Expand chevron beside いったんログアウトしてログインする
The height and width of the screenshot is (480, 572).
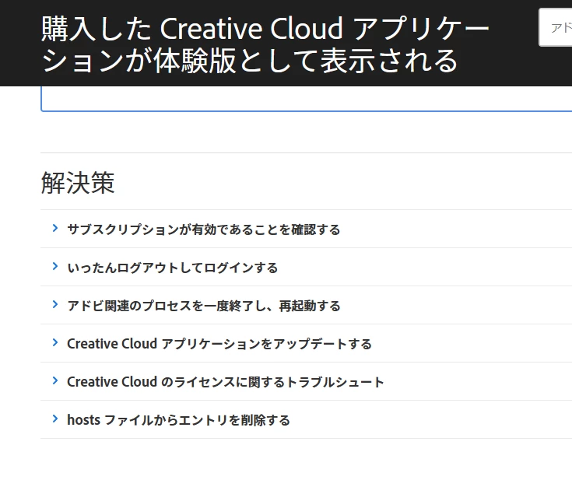(55, 267)
